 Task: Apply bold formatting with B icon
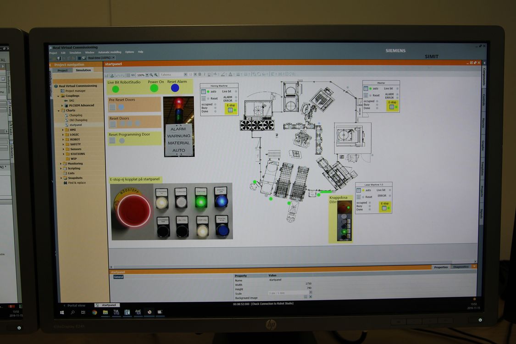(200, 74)
